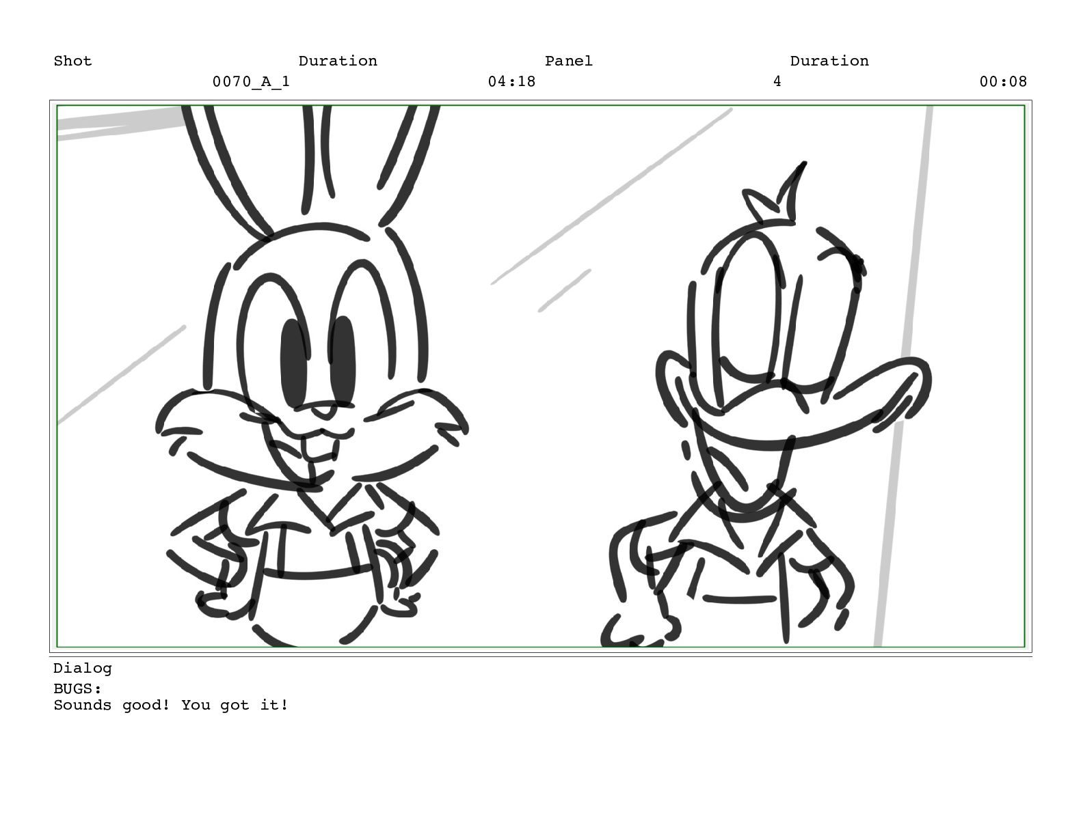
Task: Click the panel duration value '00:08'
Action: point(1003,81)
